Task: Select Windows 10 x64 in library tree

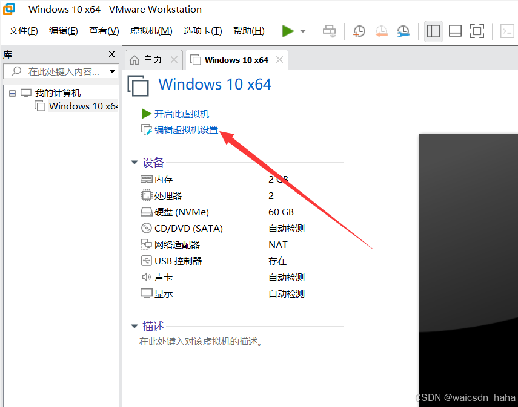Action: point(83,106)
